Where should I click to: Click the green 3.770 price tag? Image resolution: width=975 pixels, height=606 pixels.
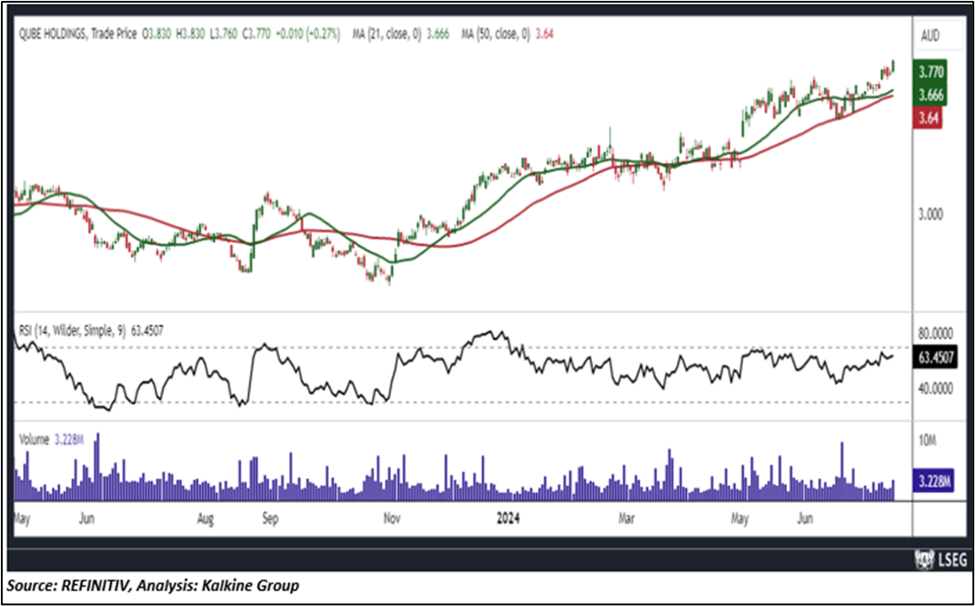point(931,72)
